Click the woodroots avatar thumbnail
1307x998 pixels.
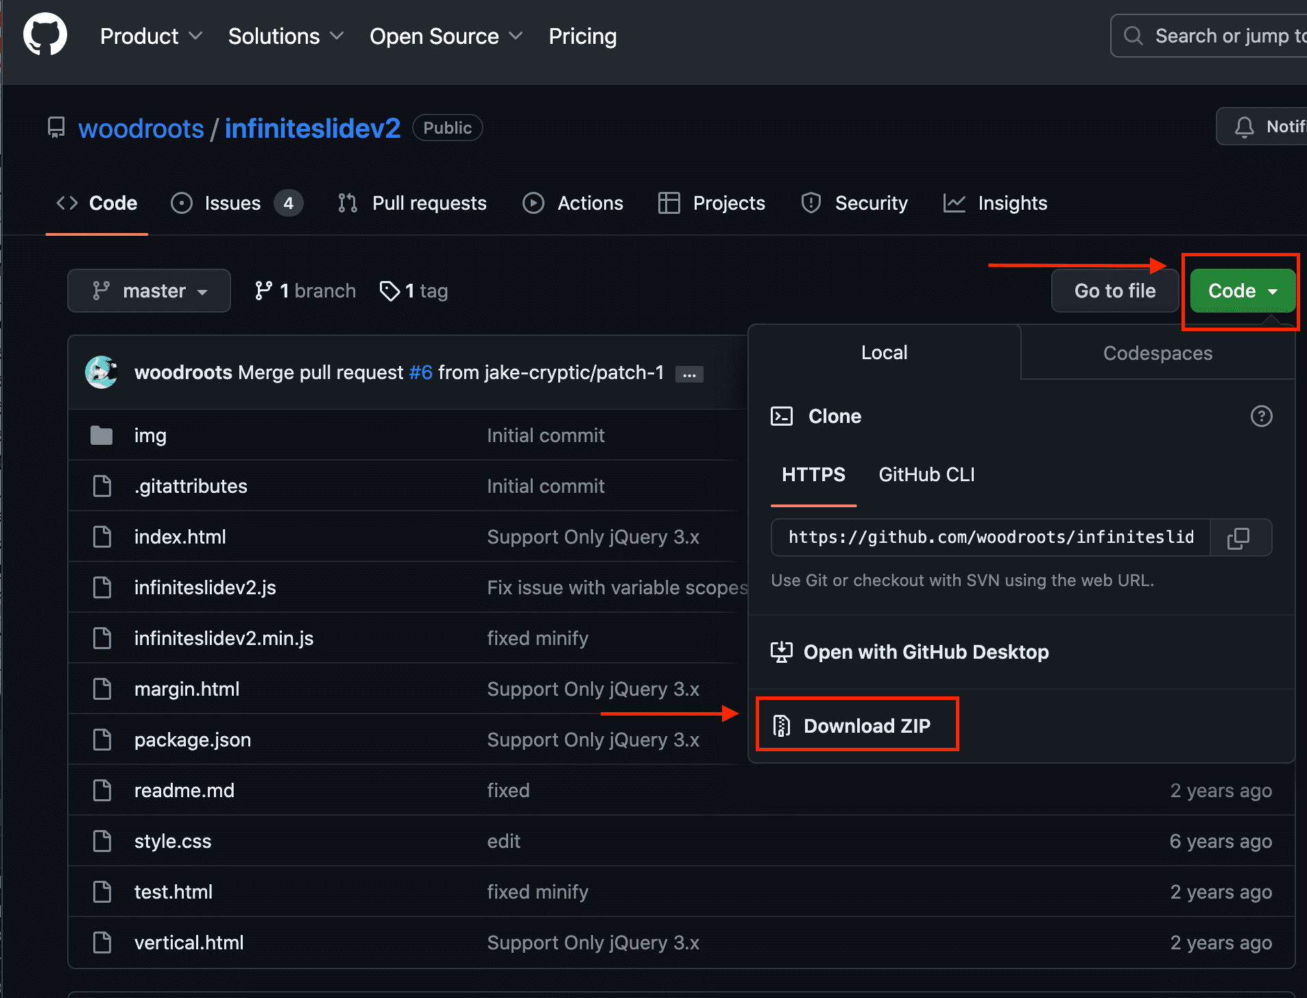click(101, 372)
